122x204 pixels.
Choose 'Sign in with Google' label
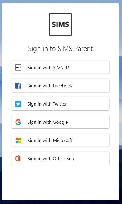coord(48,122)
